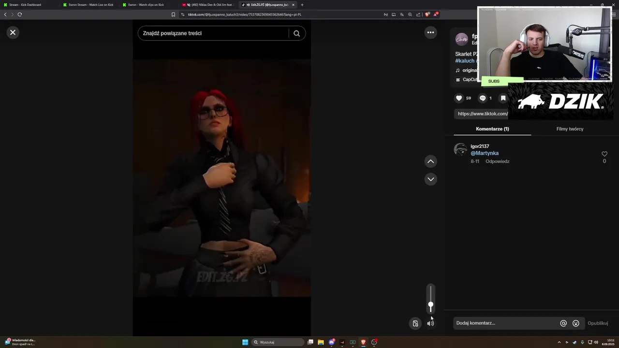
Task: Open File Explorer from taskbar
Action: (321, 342)
